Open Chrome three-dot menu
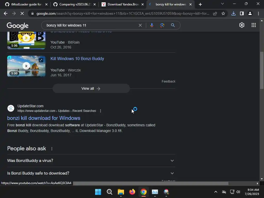The height and width of the screenshot is (198, 264). point(258,13)
